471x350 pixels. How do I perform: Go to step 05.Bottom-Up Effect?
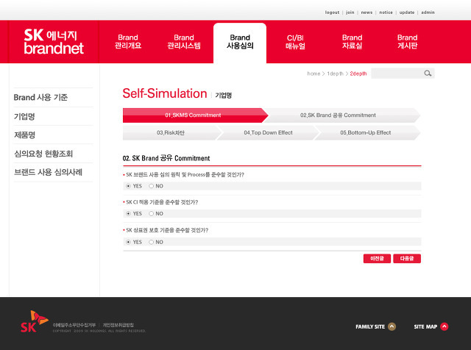click(x=366, y=132)
